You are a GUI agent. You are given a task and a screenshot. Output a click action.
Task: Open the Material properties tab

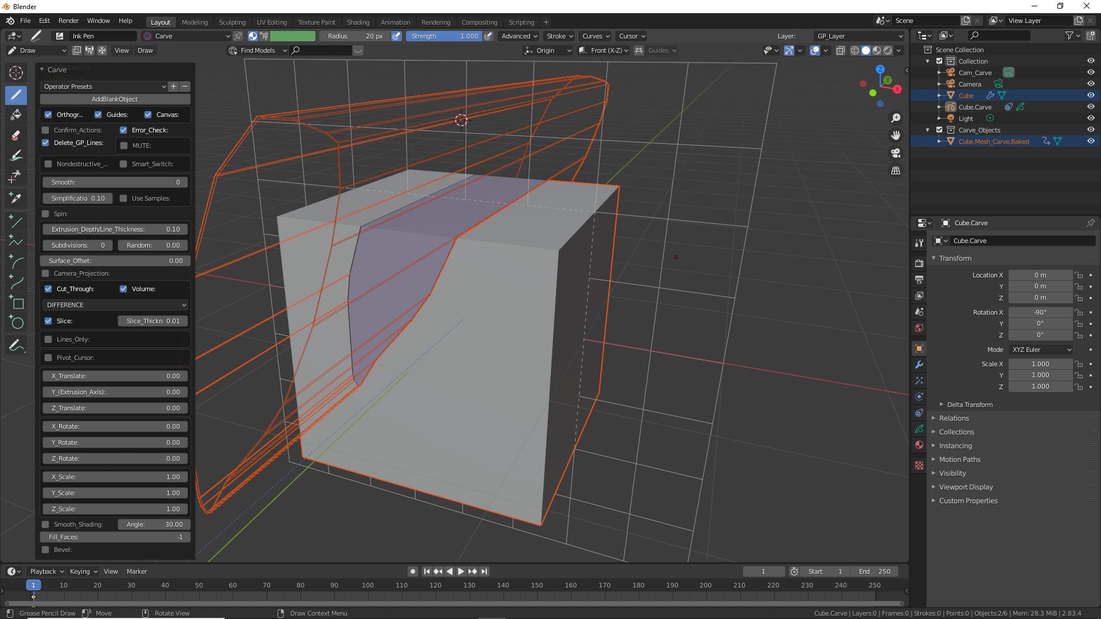[919, 445]
